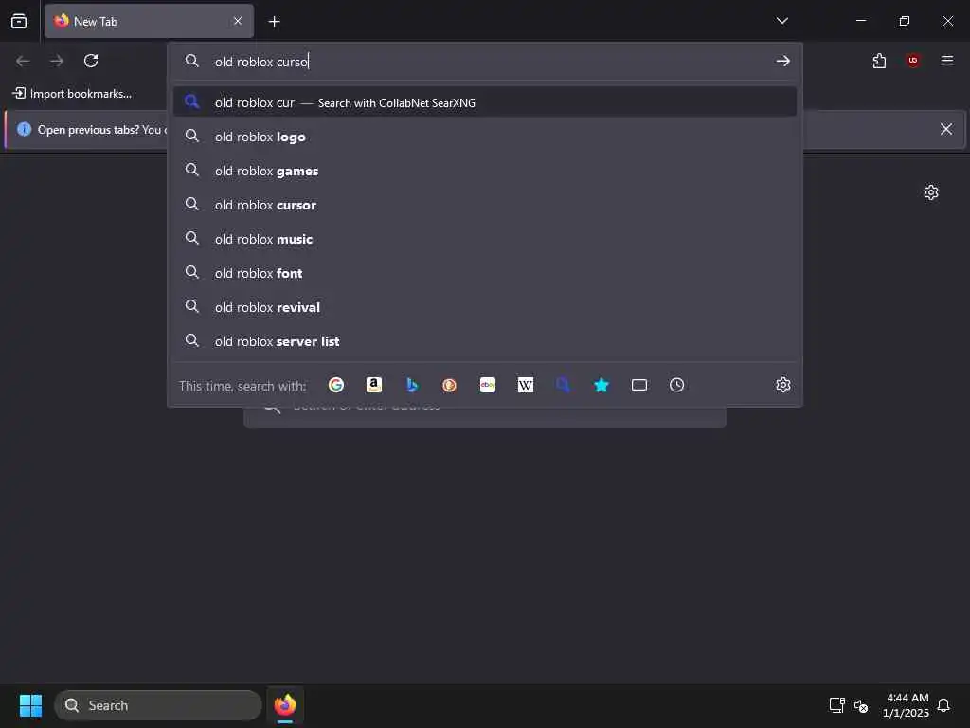
Task: Click the muted volume tray icon
Action: pyautogui.click(x=860, y=705)
